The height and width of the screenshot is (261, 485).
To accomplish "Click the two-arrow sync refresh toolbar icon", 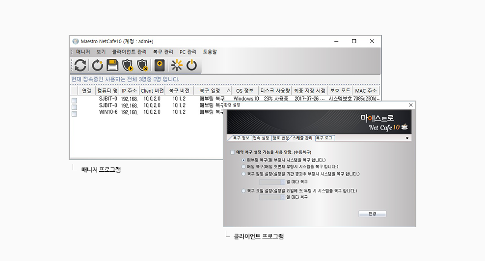I will 81,65.
